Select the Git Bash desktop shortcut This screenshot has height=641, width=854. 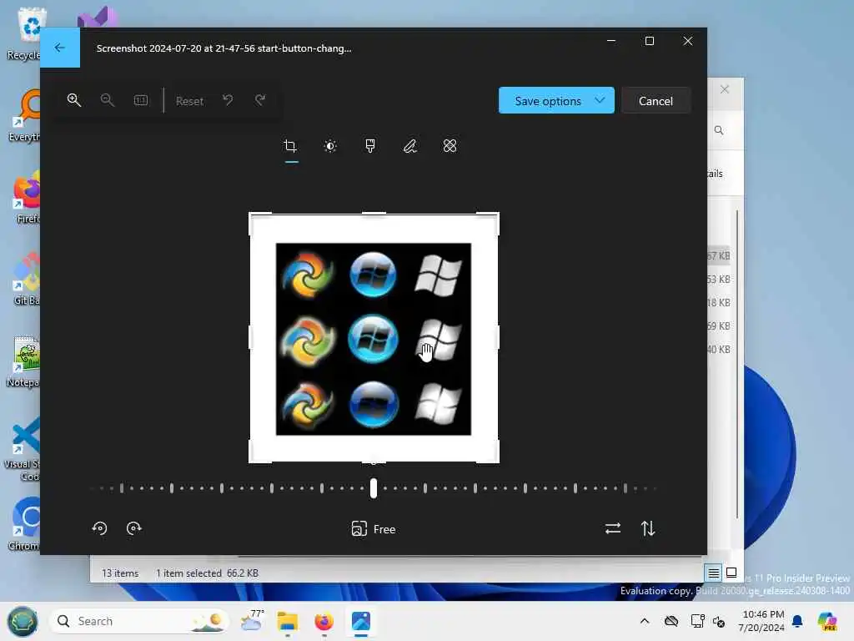(26, 278)
